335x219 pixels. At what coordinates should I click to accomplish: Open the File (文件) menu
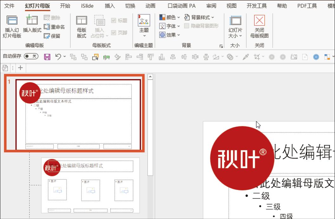[x=10, y=6]
